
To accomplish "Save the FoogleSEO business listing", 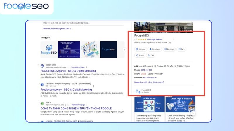I will coord(181,49).
